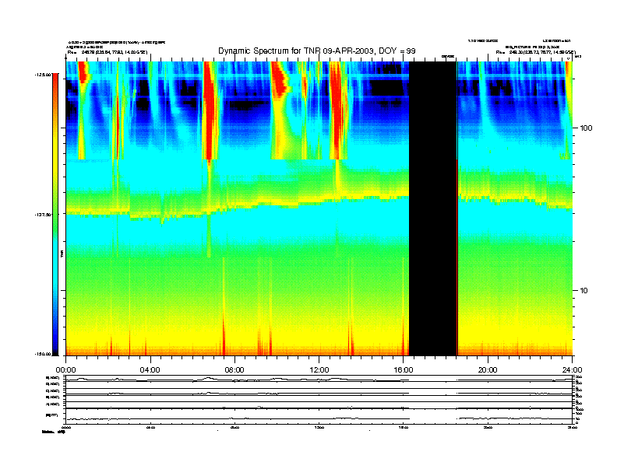Click the vertical rainbow color scale bar

click(x=55, y=214)
